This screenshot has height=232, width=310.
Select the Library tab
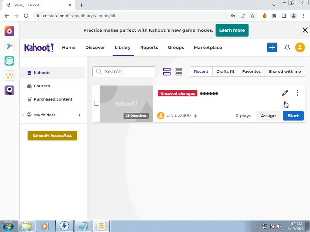[123, 47]
